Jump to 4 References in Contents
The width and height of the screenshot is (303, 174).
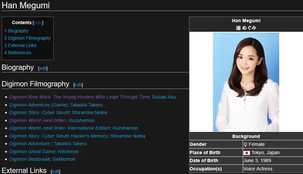(18, 53)
